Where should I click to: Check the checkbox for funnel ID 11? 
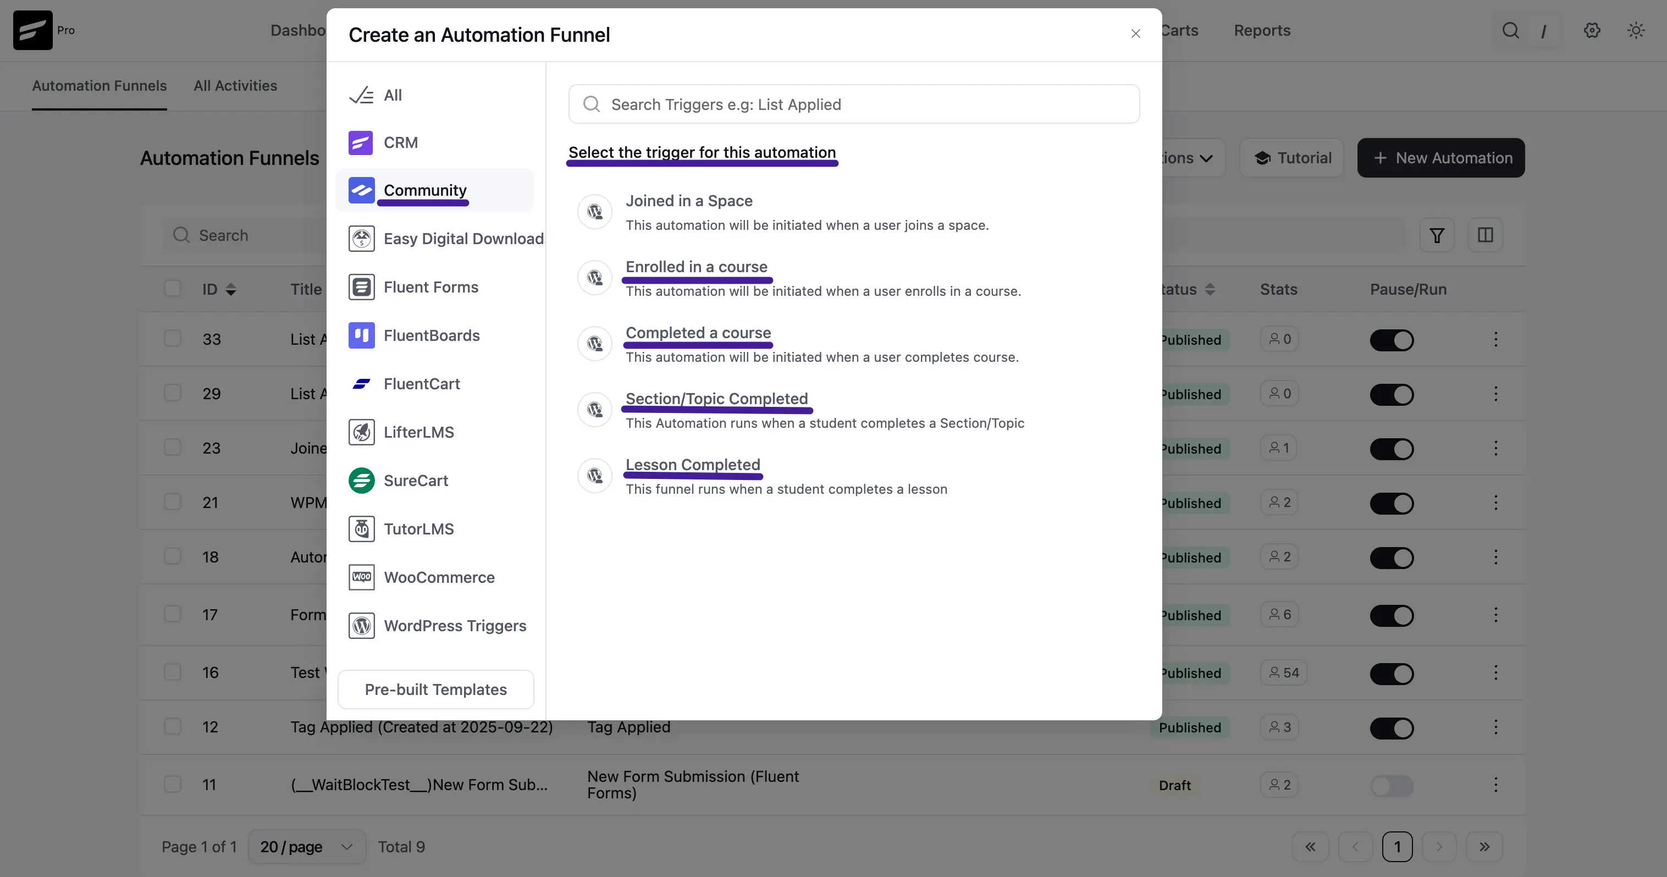[172, 784]
